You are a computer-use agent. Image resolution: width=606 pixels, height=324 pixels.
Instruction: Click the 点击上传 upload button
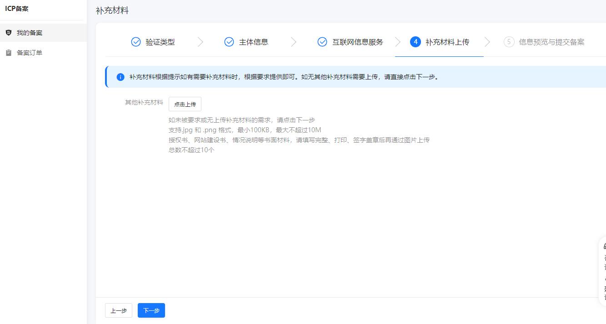tap(185, 104)
